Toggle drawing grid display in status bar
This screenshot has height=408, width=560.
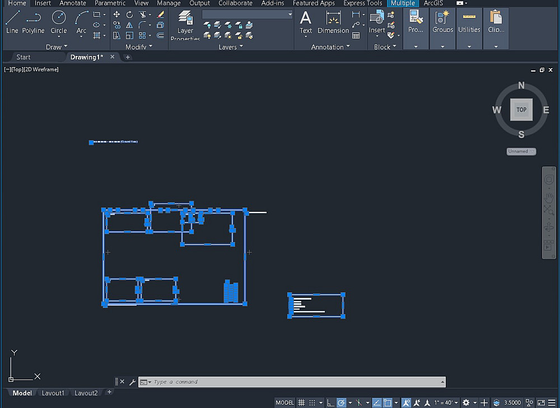tap(301, 402)
